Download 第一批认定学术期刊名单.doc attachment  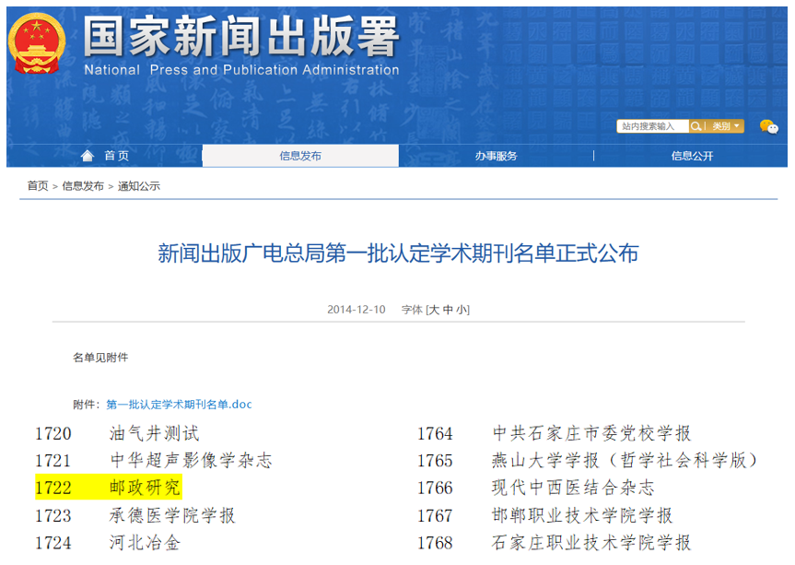tap(179, 405)
